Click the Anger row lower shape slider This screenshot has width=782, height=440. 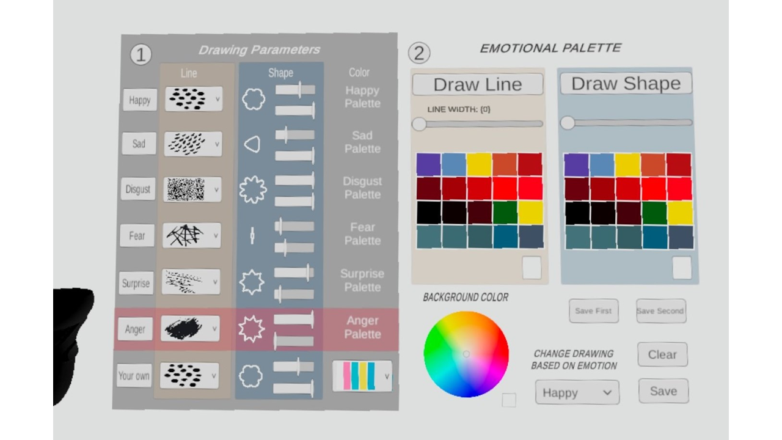[293, 341]
